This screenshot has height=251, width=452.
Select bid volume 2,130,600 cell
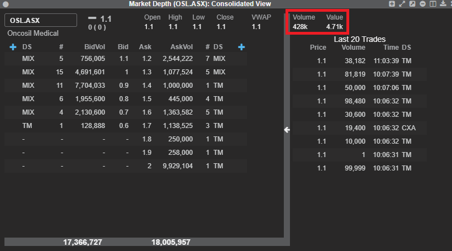90,112
